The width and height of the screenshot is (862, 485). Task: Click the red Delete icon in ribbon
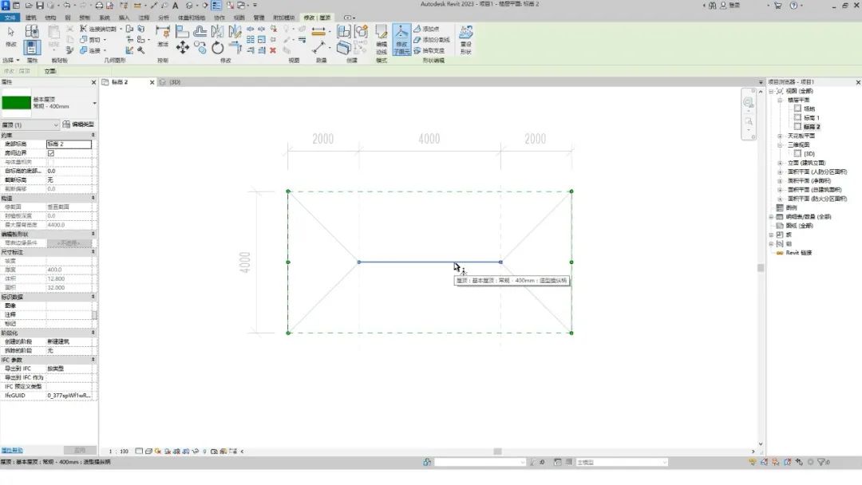coord(273,49)
